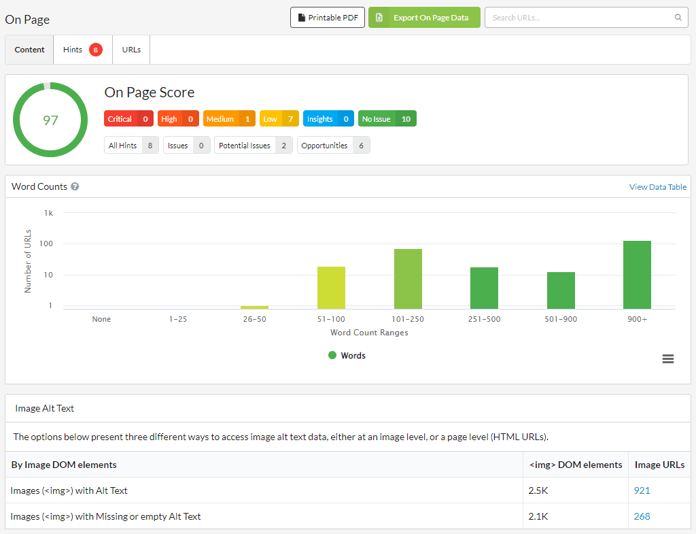Open the Hints tab
The width and height of the screenshot is (696, 534).
coord(82,50)
